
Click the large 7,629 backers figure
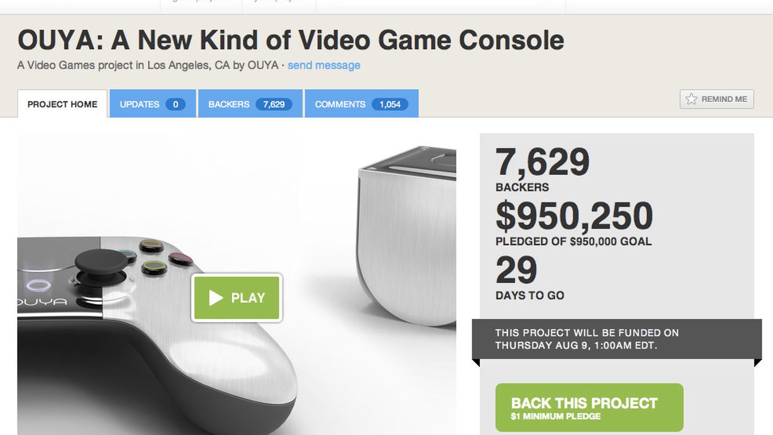[543, 162]
